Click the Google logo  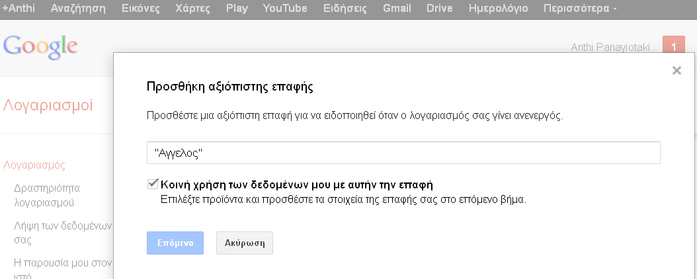tap(40, 46)
